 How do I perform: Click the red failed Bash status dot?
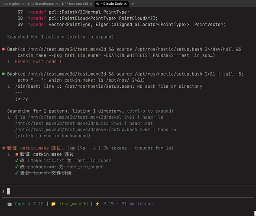[x=3, y=49]
